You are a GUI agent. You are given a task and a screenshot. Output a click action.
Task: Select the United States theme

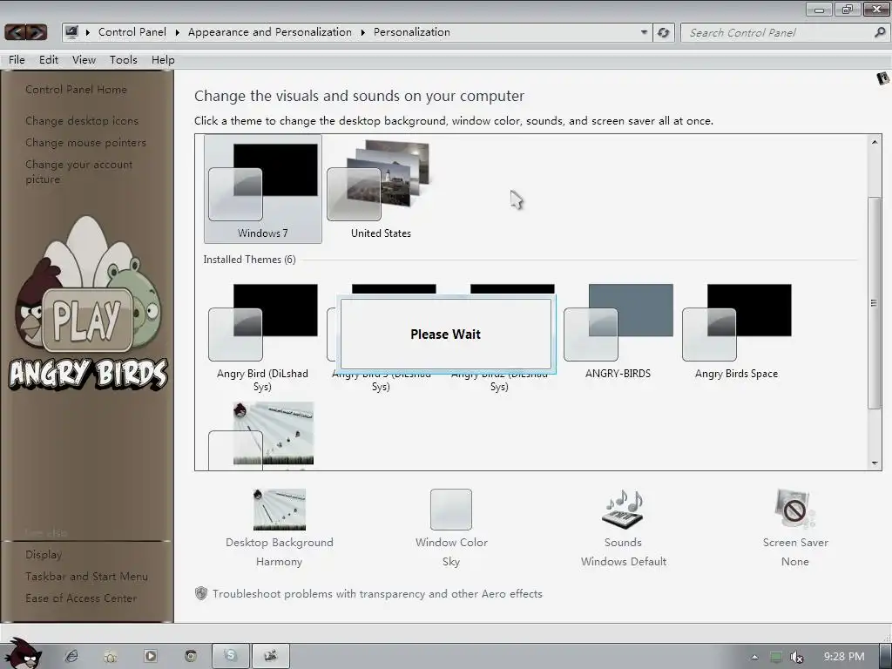coord(381,189)
